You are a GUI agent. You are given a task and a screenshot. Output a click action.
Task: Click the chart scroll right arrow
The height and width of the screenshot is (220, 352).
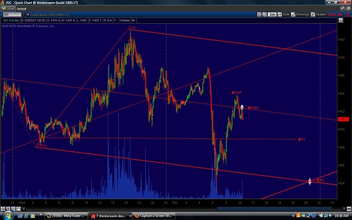click(x=344, y=209)
